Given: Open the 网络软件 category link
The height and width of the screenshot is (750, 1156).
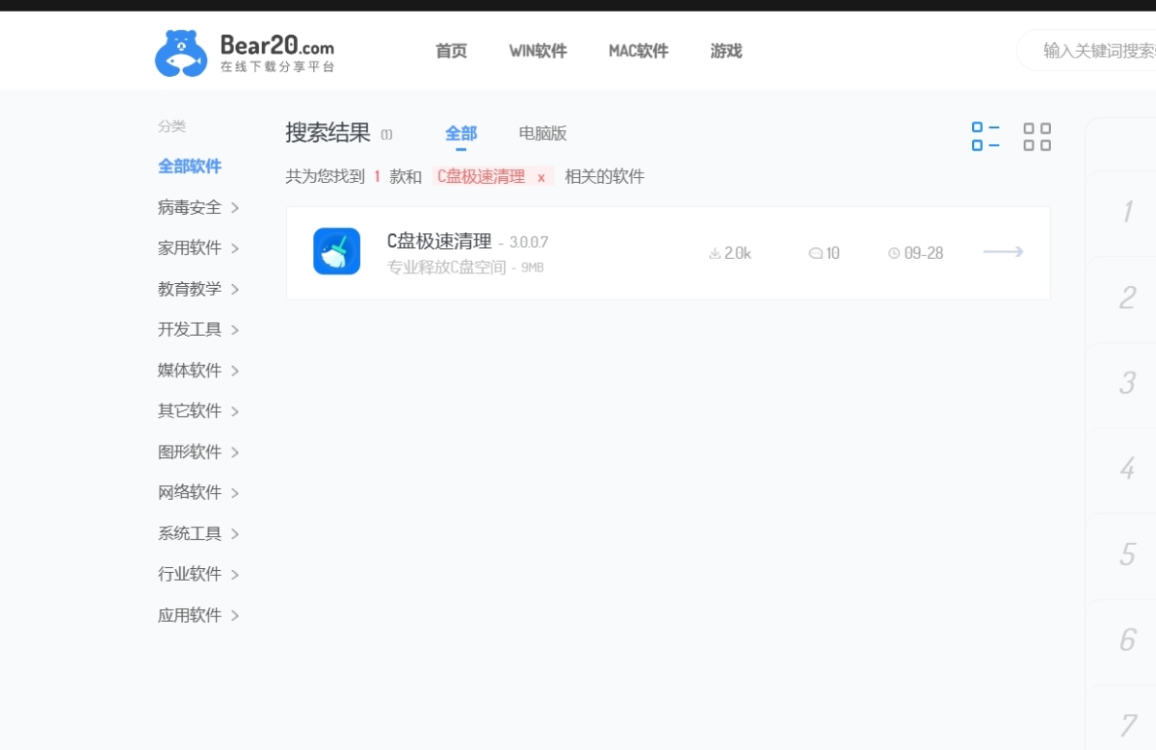Looking at the screenshot, I should coord(190,492).
